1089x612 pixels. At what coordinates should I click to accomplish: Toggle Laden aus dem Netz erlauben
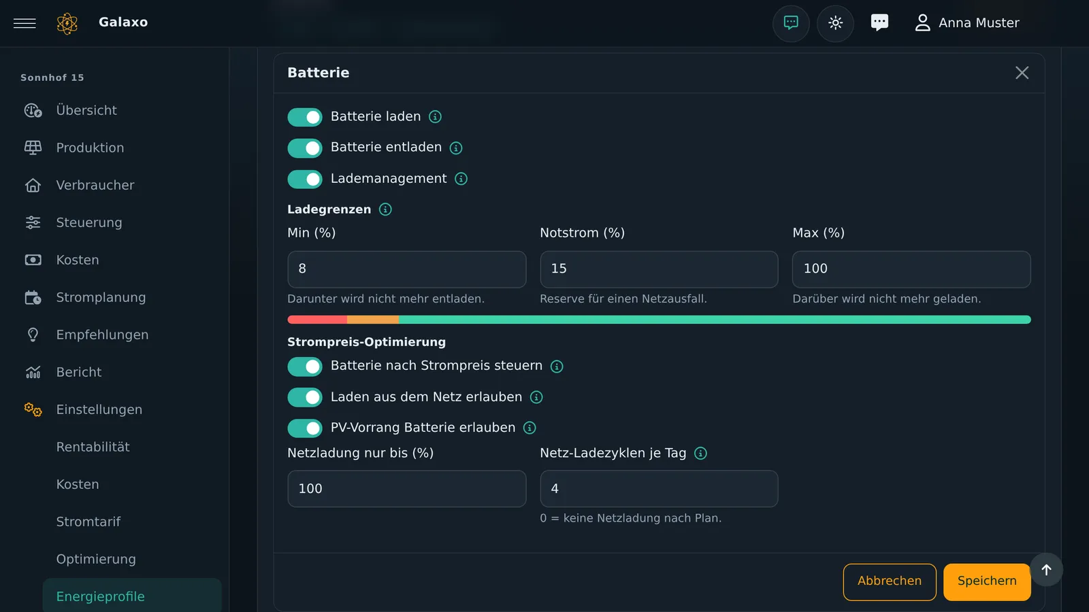(x=305, y=397)
